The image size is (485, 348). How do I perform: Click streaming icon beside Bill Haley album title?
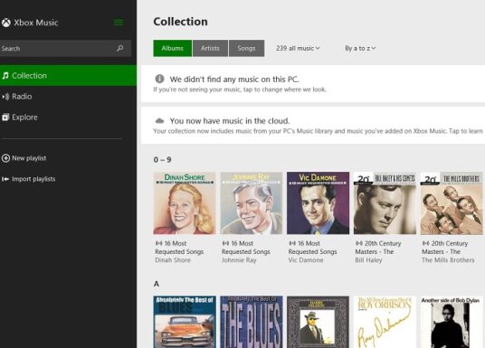[359, 243]
